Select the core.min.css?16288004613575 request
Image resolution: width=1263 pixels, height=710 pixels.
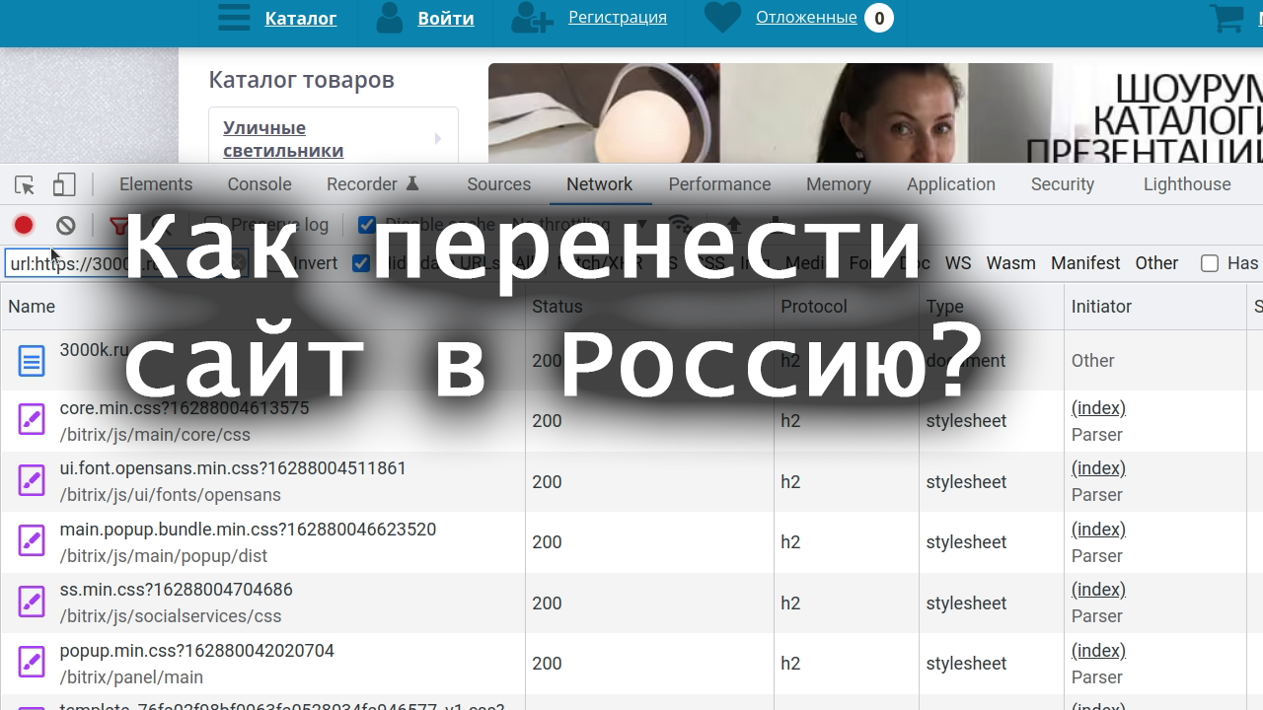click(x=185, y=408)
